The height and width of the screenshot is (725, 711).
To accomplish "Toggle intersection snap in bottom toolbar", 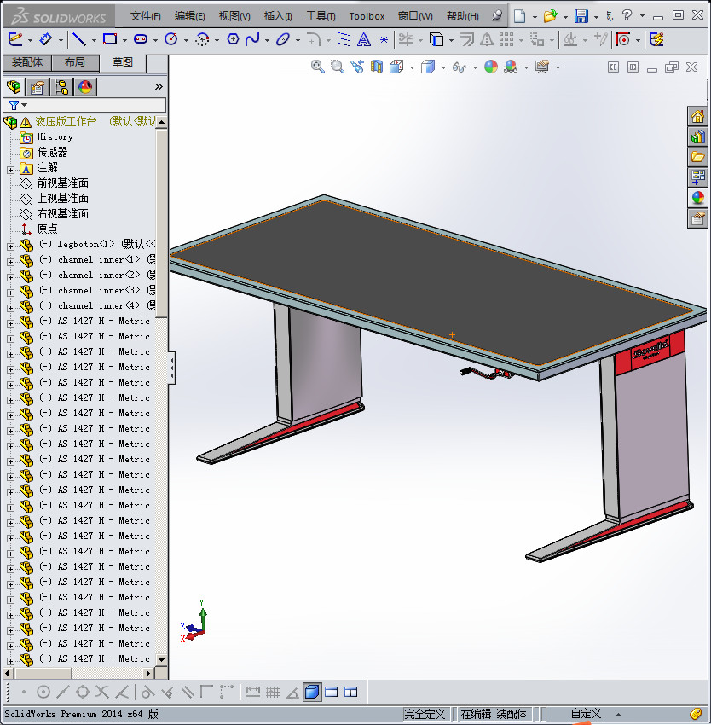I will tap(101, 693).
